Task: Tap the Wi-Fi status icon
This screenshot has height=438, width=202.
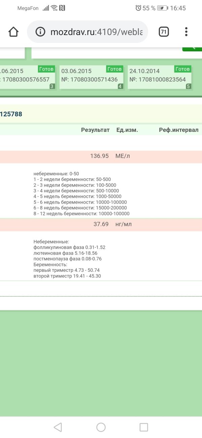Action: (x=54, y=8)
